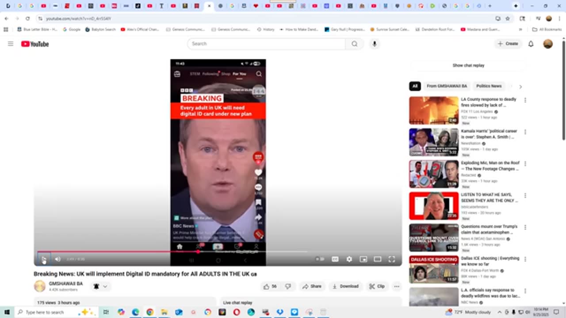Show more filter chips with right arrow

coord(520,87)
